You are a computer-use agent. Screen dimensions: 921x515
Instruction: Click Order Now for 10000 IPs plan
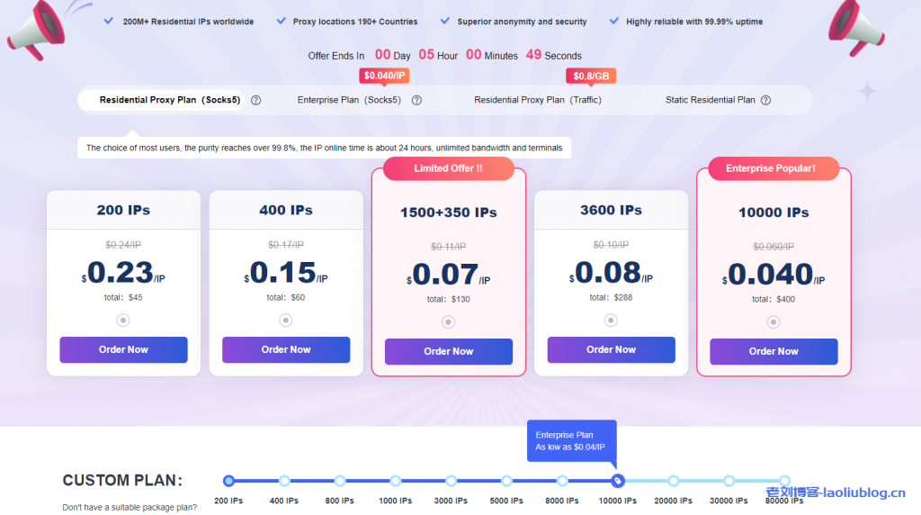773,351
